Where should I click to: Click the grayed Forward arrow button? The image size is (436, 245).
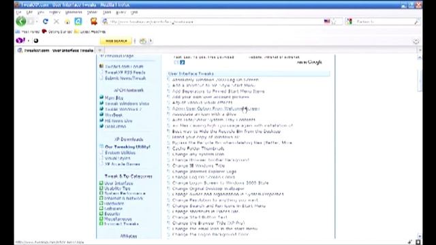(x=31, y=21)
